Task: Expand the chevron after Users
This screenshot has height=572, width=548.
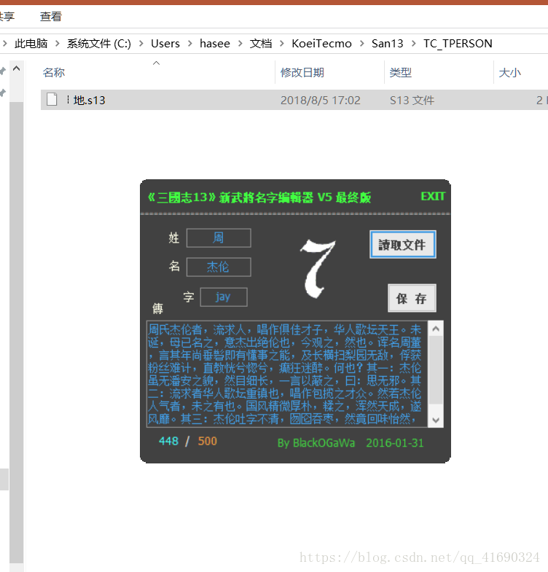Action: (x=190, y=44)
